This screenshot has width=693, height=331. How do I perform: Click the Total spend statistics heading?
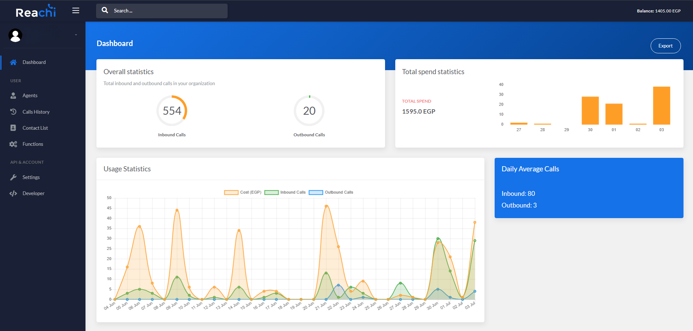click(433, 72)
